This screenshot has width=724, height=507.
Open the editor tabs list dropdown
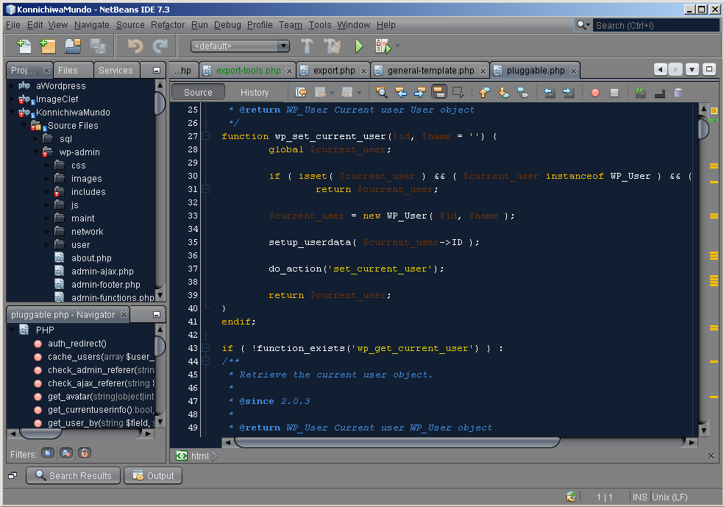pos(692,70)
